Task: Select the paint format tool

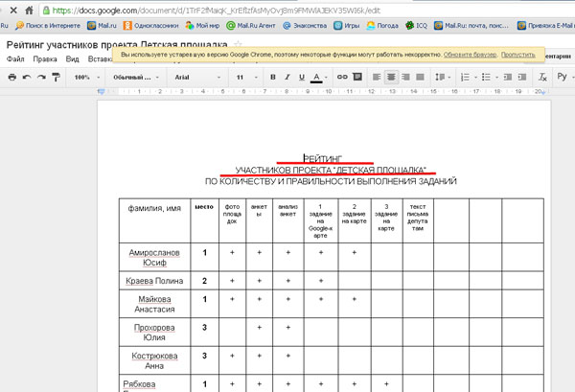Action: point(56,77)
